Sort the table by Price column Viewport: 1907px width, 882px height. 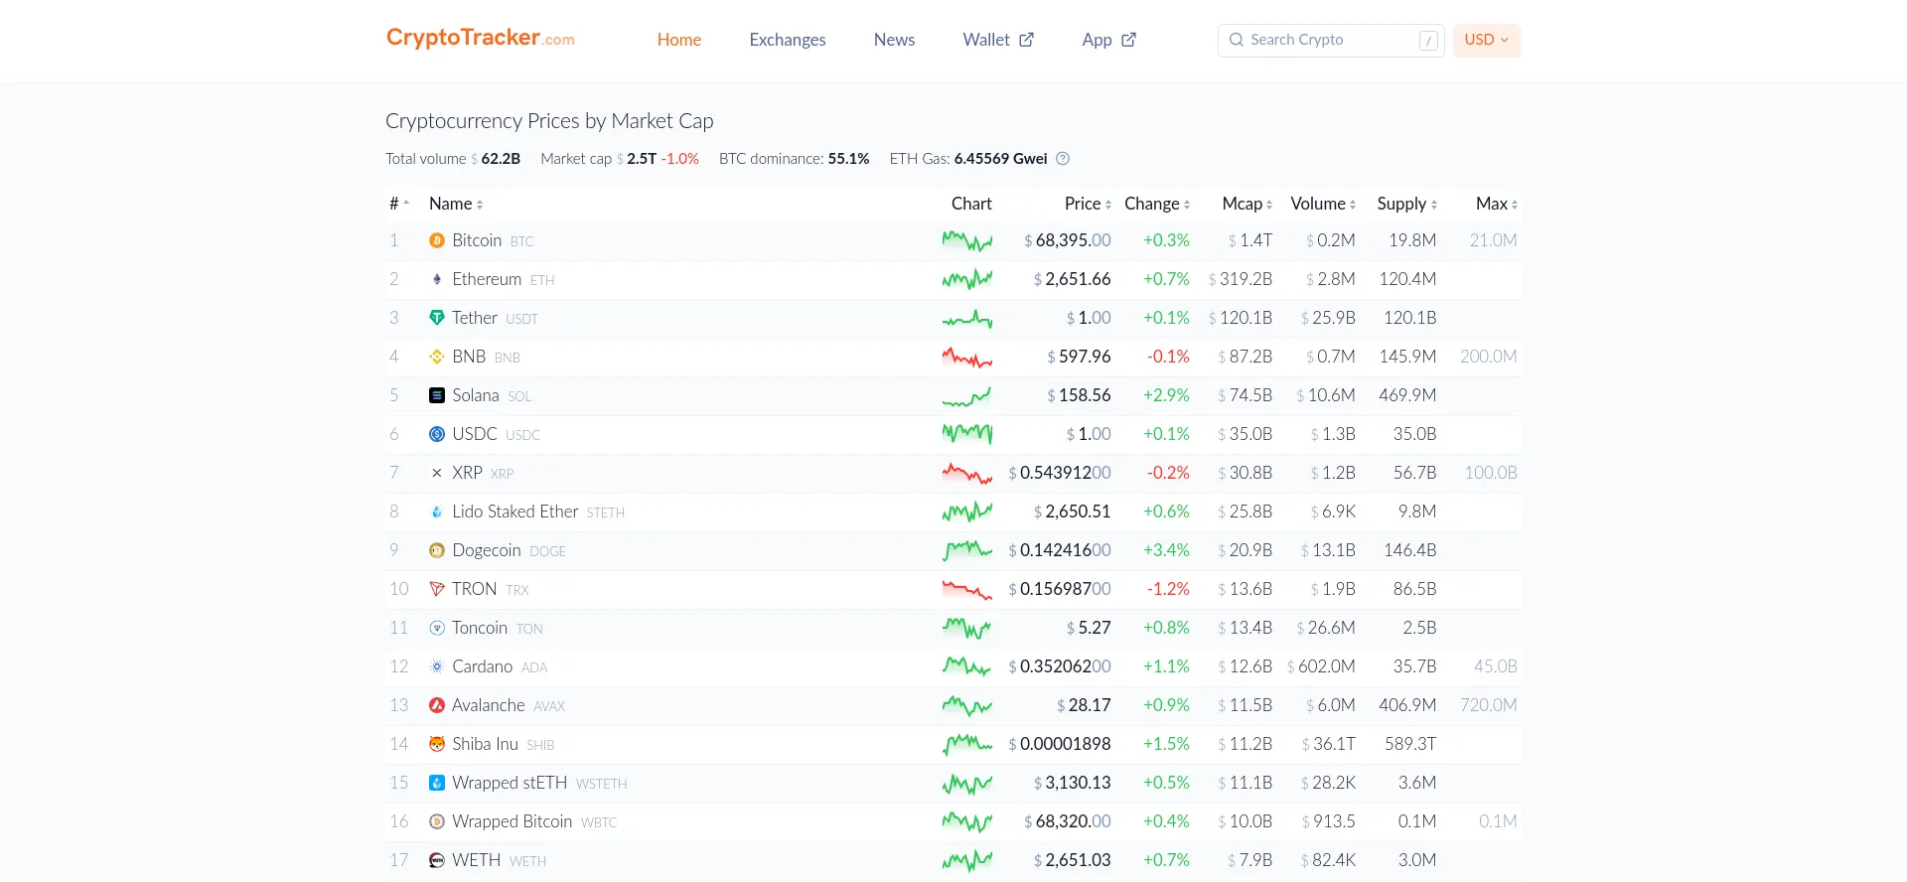tap(1088, 204)
